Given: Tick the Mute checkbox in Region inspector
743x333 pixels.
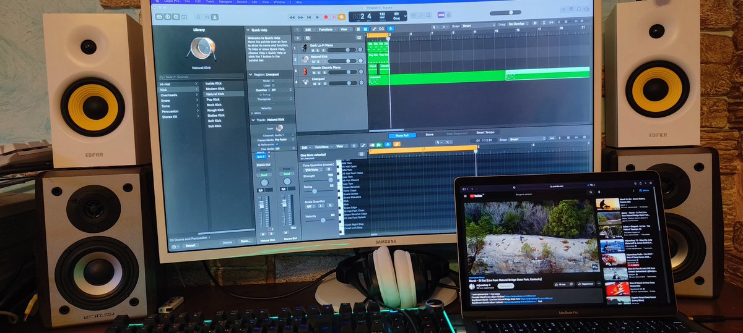Looking at the screenshot, I should [273, 81].
